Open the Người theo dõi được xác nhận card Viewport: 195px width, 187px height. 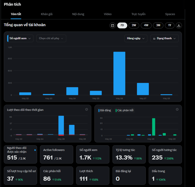[20, 154]
